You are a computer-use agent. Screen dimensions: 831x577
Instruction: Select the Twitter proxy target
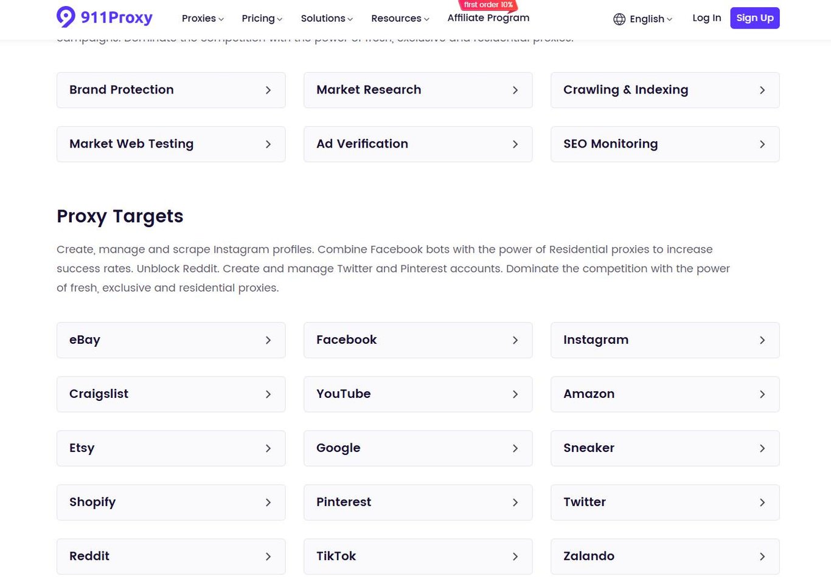click(x=665, y=502)
